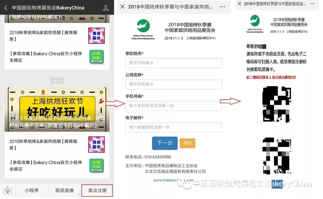Open the 现场直播 bottom menu

point(65,191)
